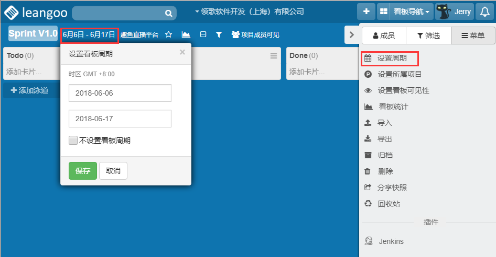
Task: Open the 看板导航 dropdown
Action: point(405,11)
